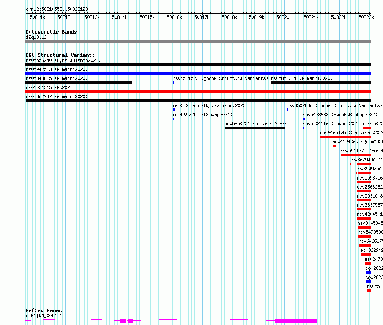The width and height of the screenshot is (383, 325).
Task: Open variant nsv4507836 (gnomADStructuralVariants) label
Action: 334,105
